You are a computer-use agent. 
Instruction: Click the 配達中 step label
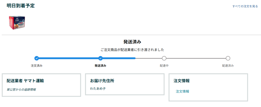point(164,66)
